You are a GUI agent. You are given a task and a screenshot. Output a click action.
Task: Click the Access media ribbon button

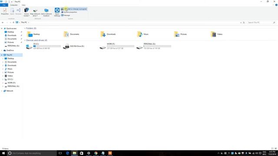pyautogui.click(x=26, y=12)
